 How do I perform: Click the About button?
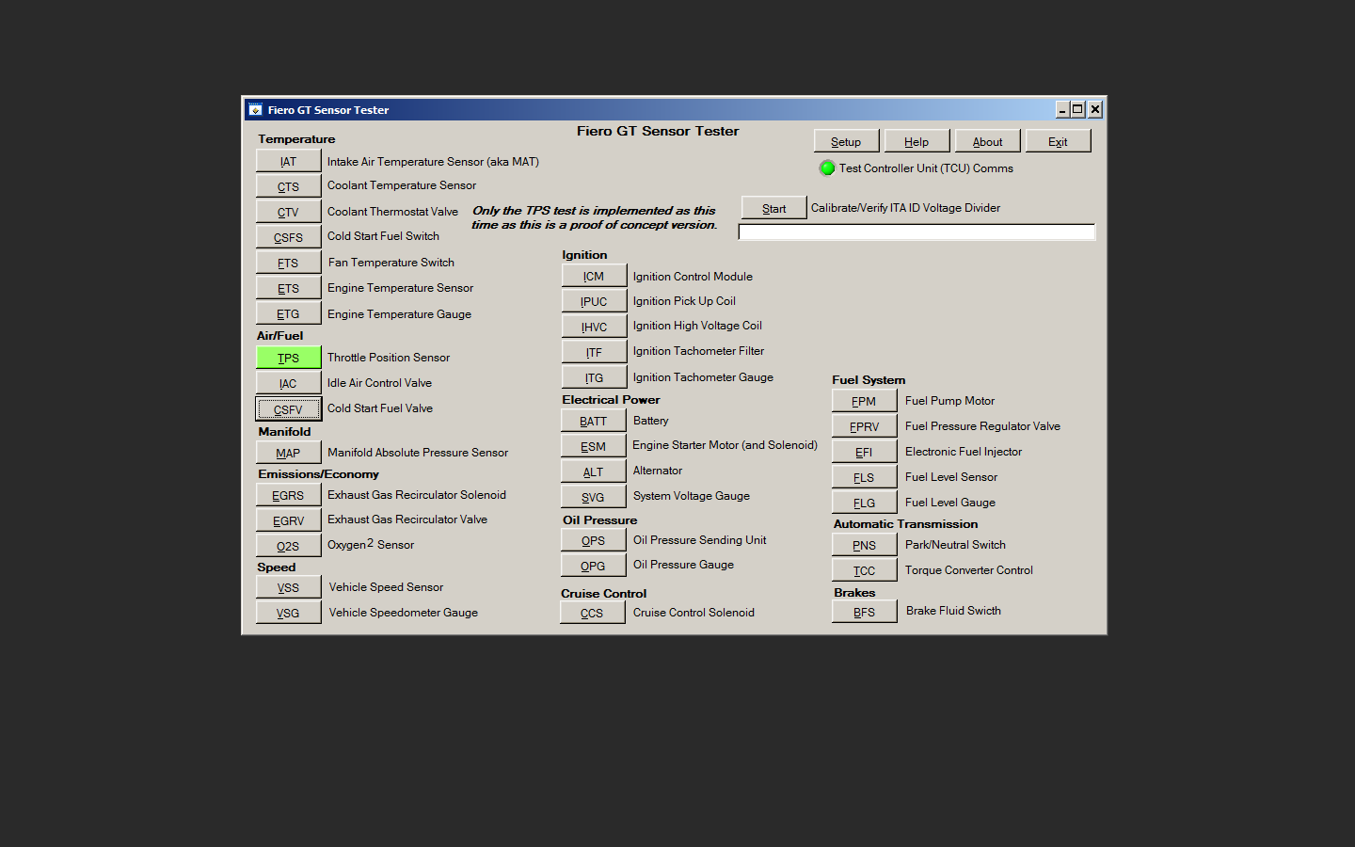click(x=987, y=141)
